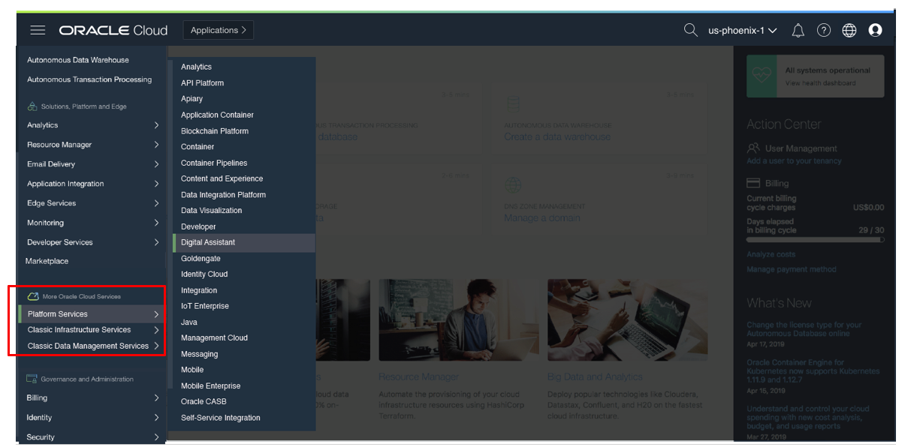Expand Email Delivery submenu arrow

(156, 164)
